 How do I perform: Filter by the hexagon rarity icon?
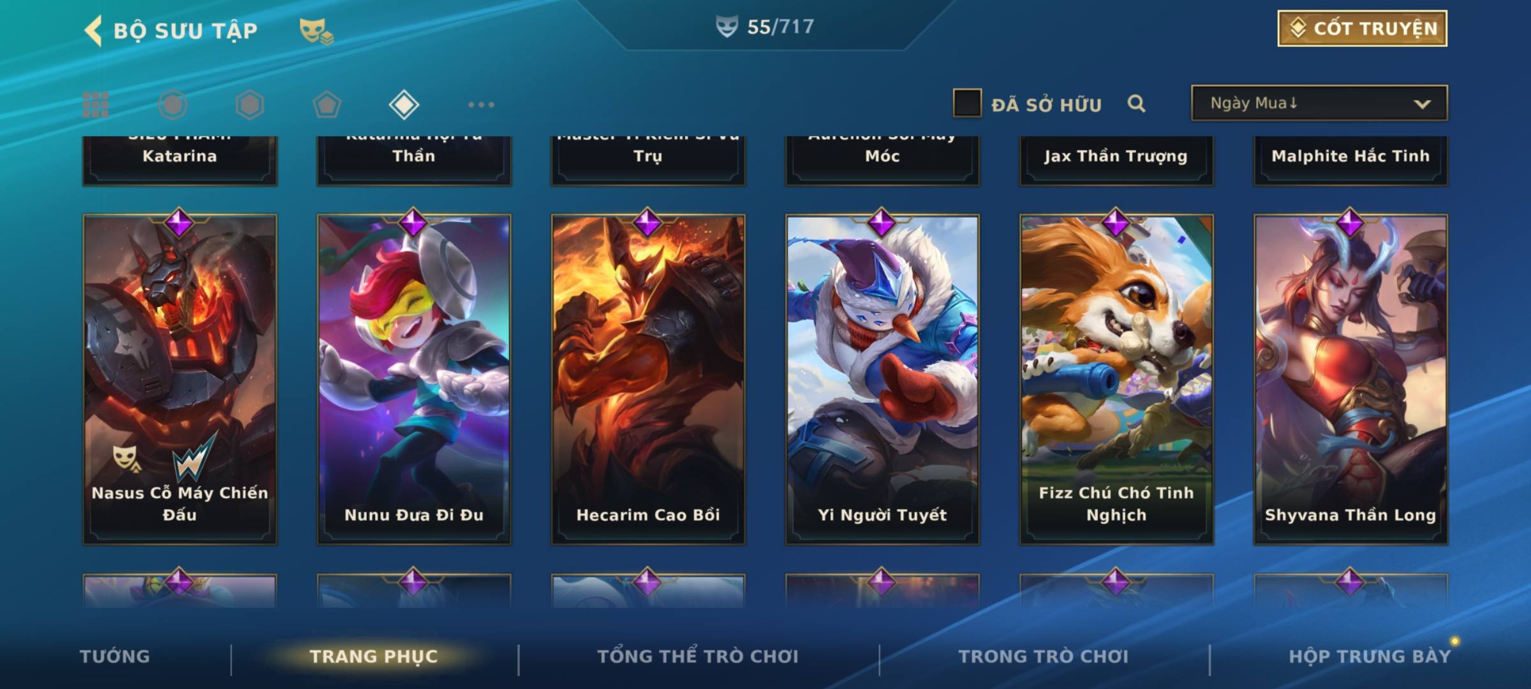249,105
